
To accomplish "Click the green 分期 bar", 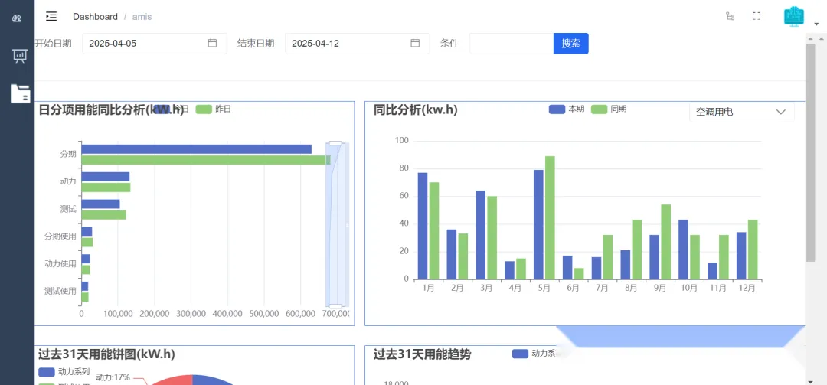I will point(206,160).
